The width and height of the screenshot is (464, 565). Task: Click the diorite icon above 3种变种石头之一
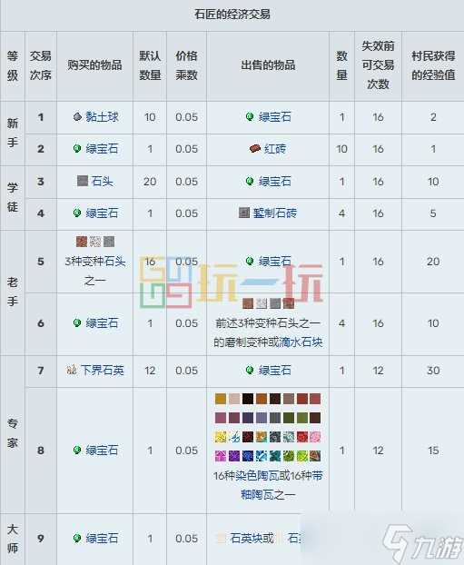[95, 242]
